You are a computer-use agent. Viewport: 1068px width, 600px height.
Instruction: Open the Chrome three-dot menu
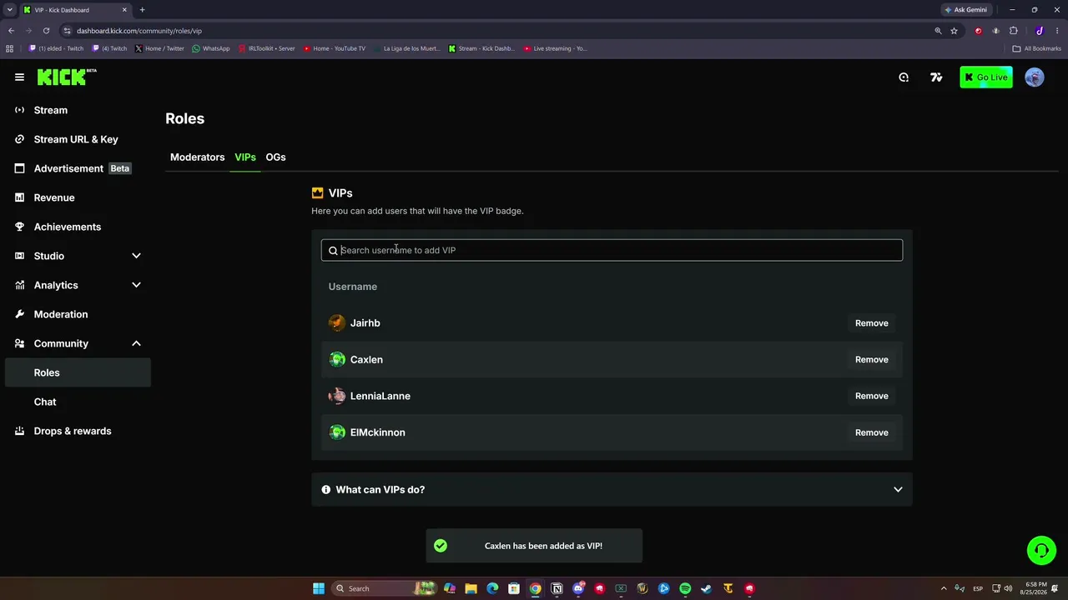point(1056,31)
